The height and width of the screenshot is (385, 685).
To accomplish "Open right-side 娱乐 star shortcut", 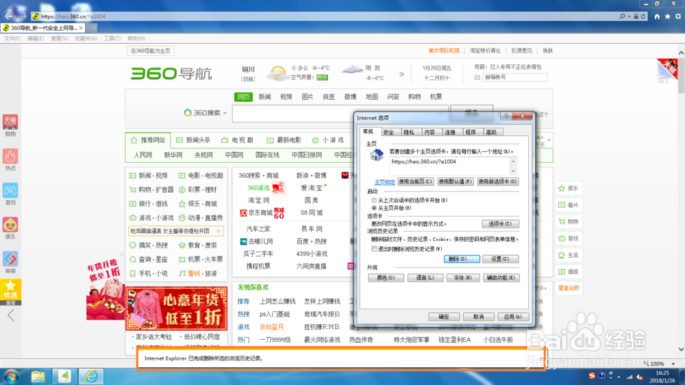I will click(x=569, y=188).
